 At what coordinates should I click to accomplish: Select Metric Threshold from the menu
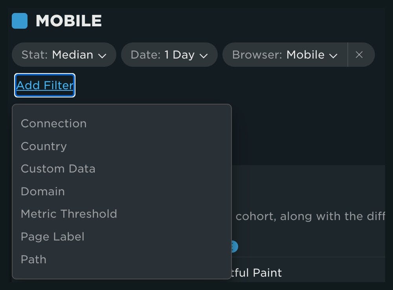(x=69, y=214)
